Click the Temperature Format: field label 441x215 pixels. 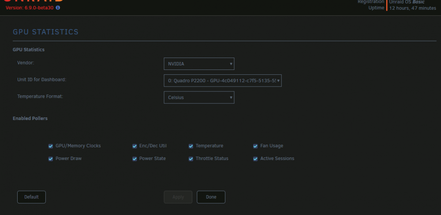point(40,96)
